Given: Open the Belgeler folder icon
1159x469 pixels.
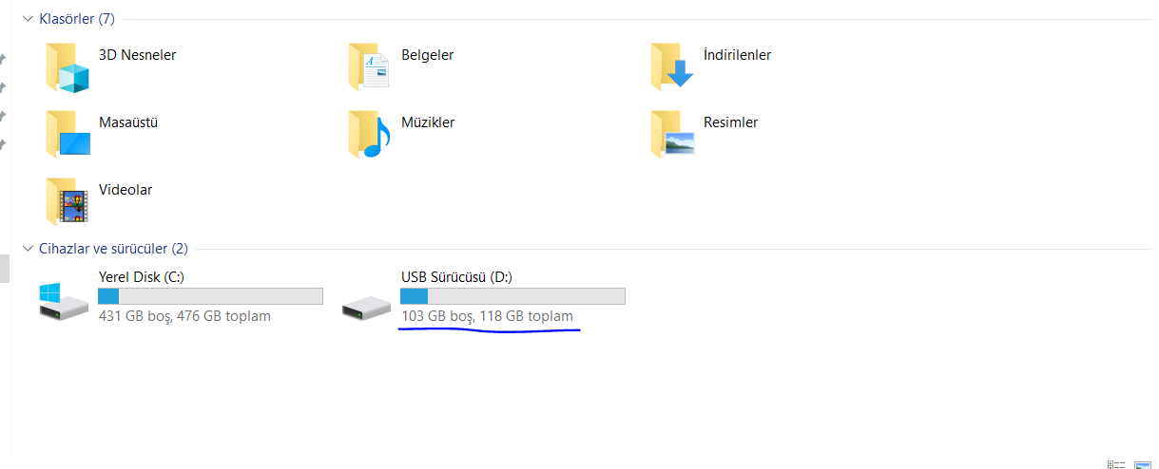Looking at the screenshot, I should pos(369,66).
